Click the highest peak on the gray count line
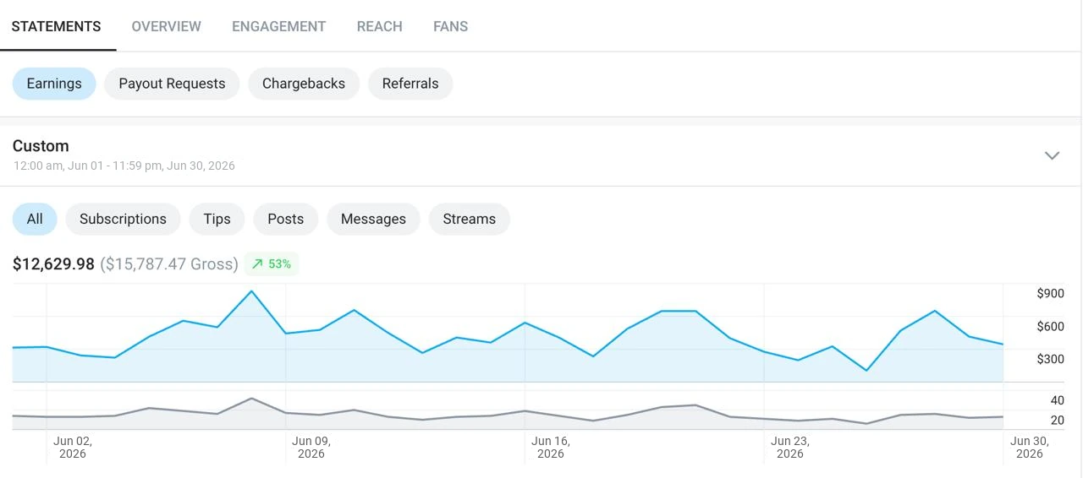 click(x=251, y=399)
